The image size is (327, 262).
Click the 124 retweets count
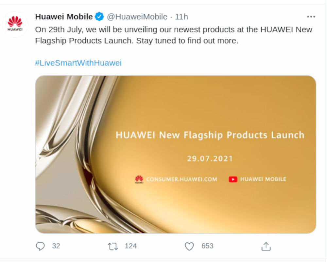pos(131,246)
